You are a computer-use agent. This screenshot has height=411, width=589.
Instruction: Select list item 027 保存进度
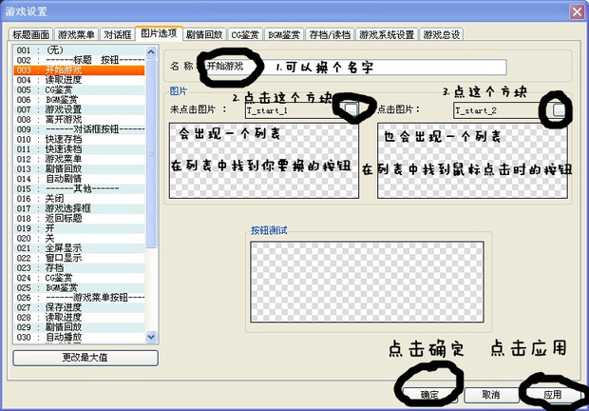click(x=79, y=307)
